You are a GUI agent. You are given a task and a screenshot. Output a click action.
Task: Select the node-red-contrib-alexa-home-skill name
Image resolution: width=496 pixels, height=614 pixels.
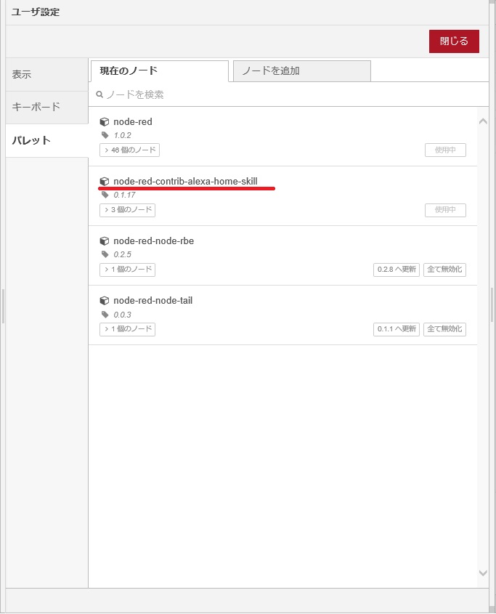coord(185,182)
